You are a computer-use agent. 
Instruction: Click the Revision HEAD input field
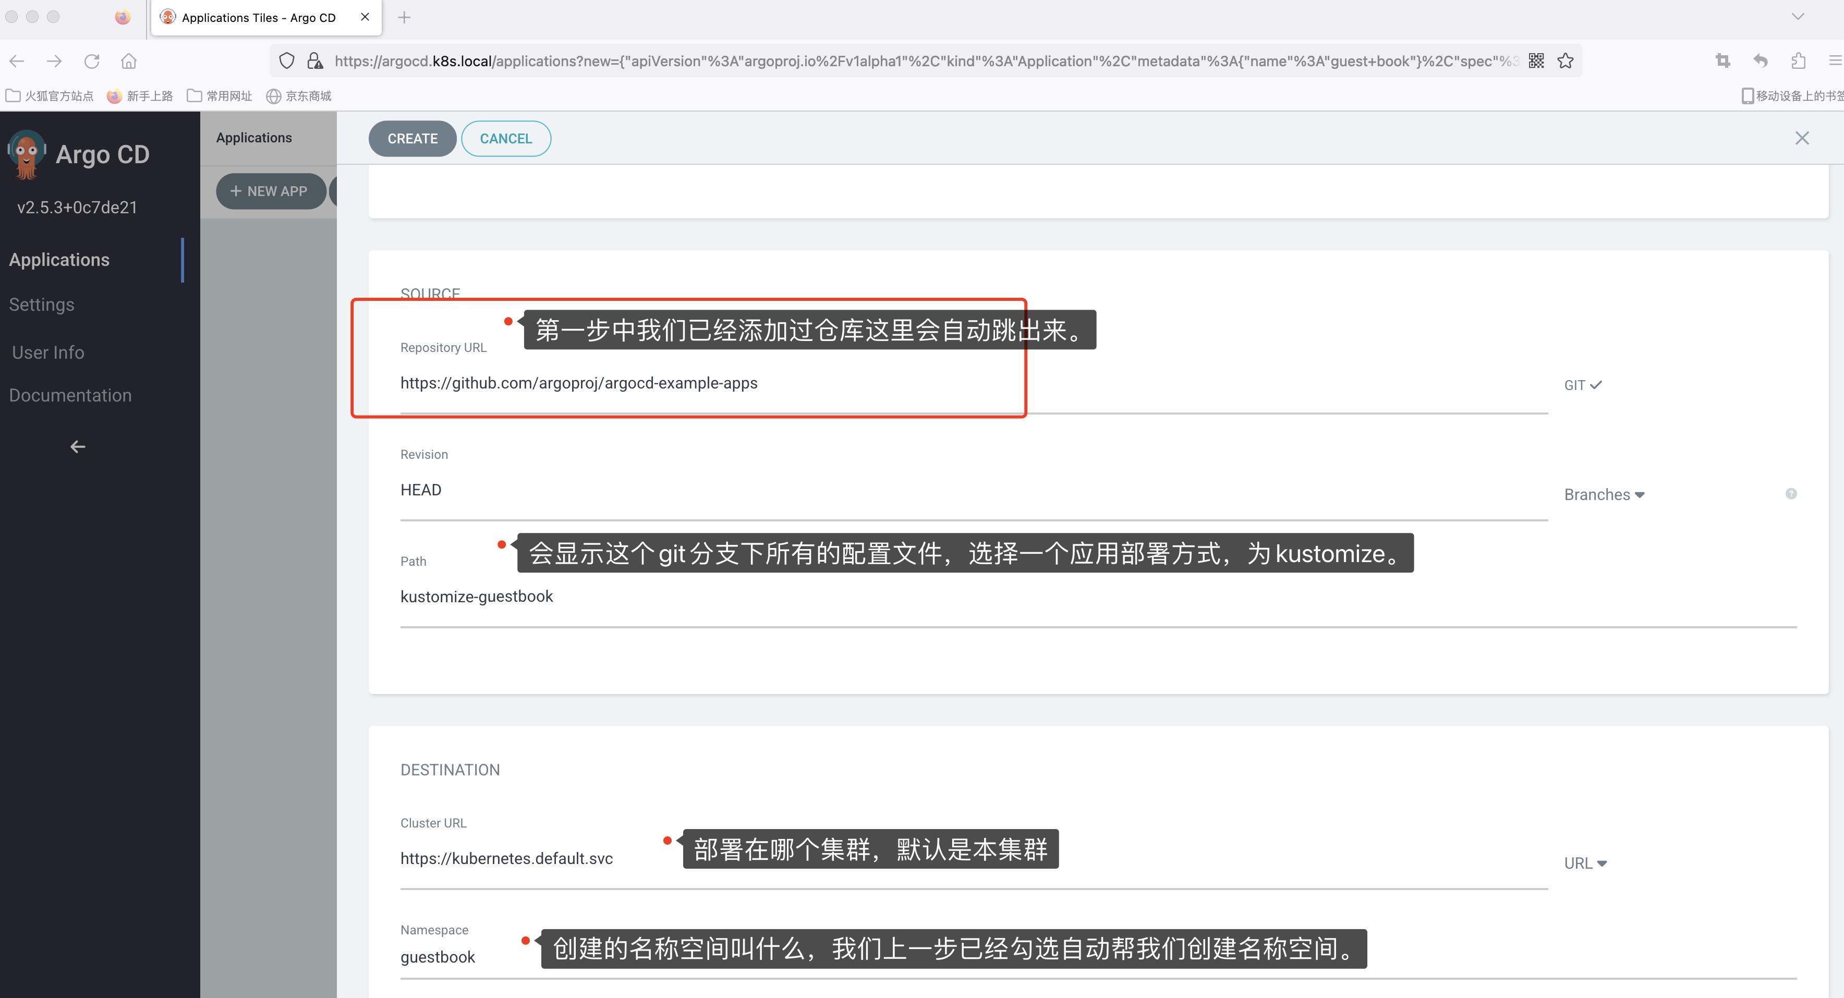pos(974,491)
